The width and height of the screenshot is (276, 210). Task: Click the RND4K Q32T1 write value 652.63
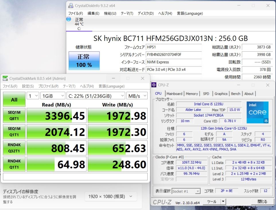coord(118,148)
